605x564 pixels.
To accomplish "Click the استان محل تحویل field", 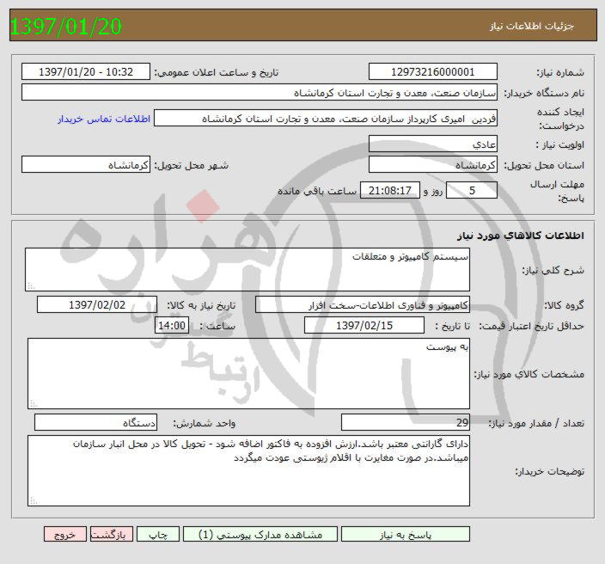I will (x=433, y=164).
